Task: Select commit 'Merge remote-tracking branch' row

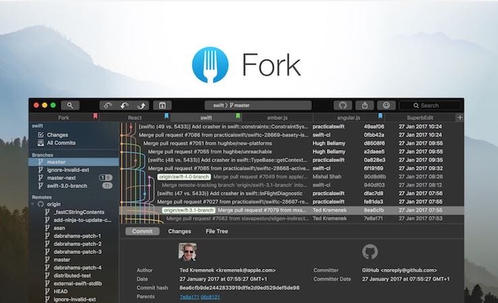Action: (292, 185)
